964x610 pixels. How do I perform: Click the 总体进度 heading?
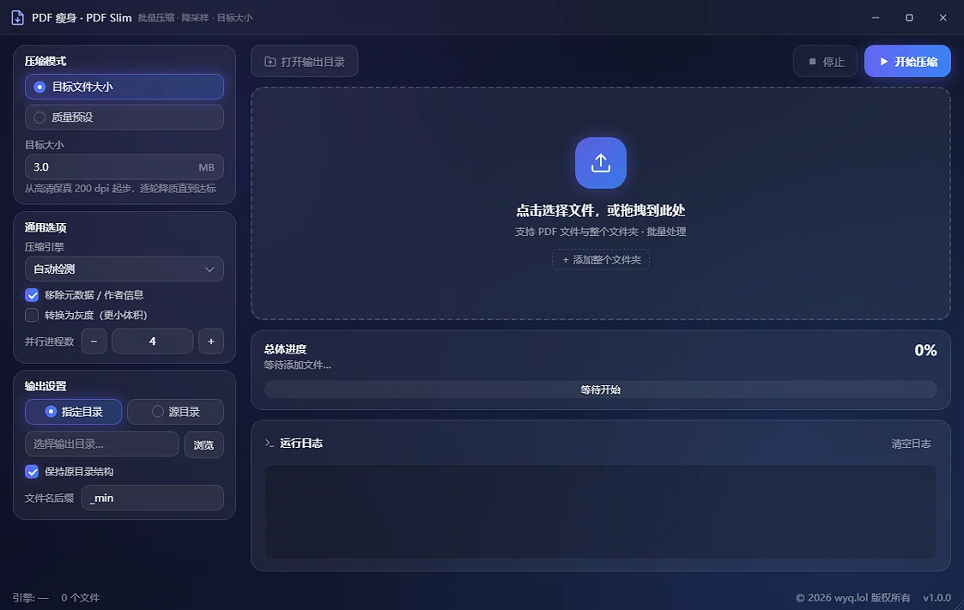tap(285, 349)
